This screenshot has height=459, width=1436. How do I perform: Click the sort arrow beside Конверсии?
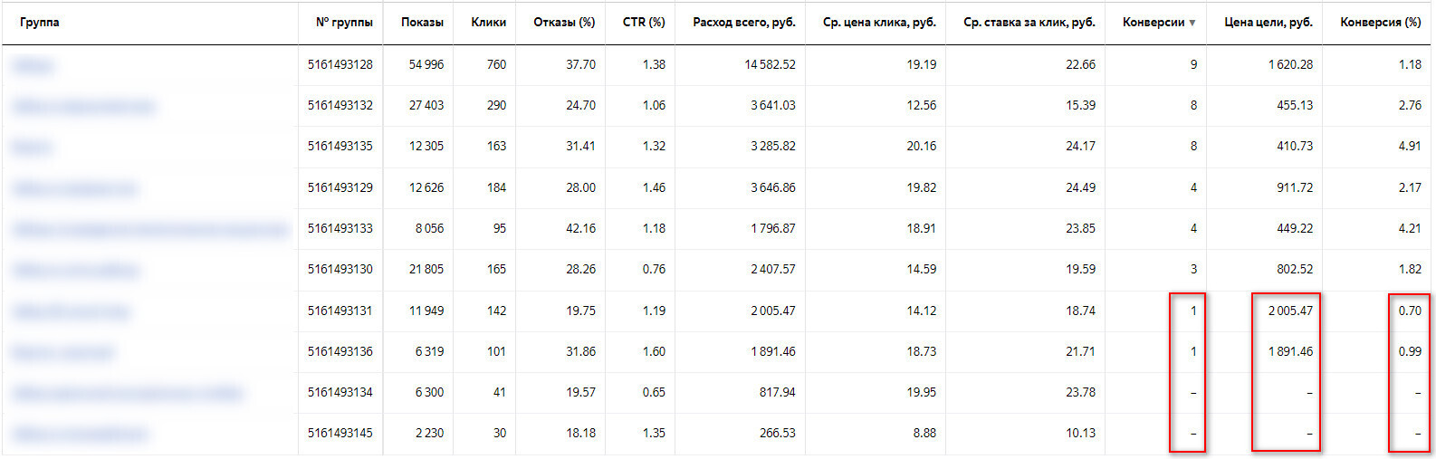point(1192,23)
